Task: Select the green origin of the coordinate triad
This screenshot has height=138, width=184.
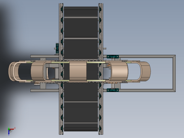Action: pyautogui.click(x=9, y=129)
